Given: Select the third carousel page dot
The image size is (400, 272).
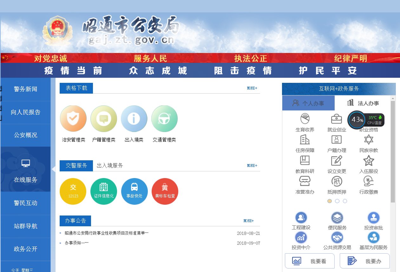Looking at the screenshot, I should [x=345, y=201].
